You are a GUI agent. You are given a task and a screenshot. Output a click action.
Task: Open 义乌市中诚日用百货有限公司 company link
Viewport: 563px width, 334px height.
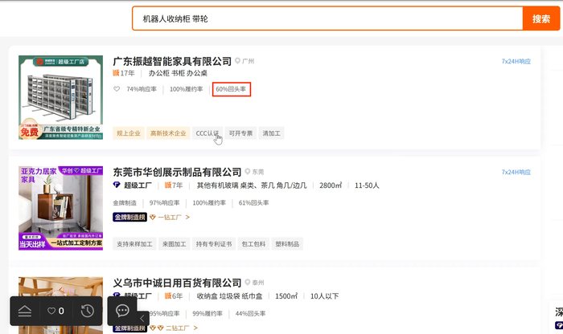(x=177, y=283)
